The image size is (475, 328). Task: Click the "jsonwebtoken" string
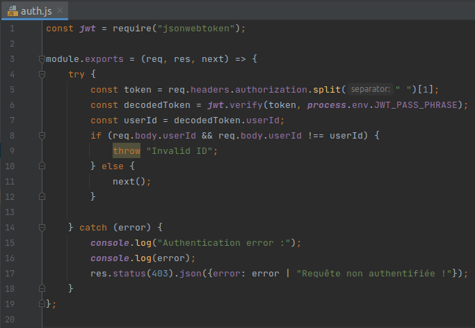click(x=196, y=29)
